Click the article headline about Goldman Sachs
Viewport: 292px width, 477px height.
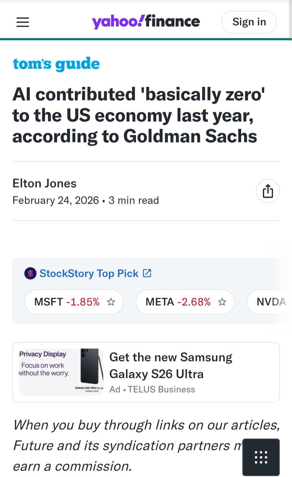[x=138, y=115]
